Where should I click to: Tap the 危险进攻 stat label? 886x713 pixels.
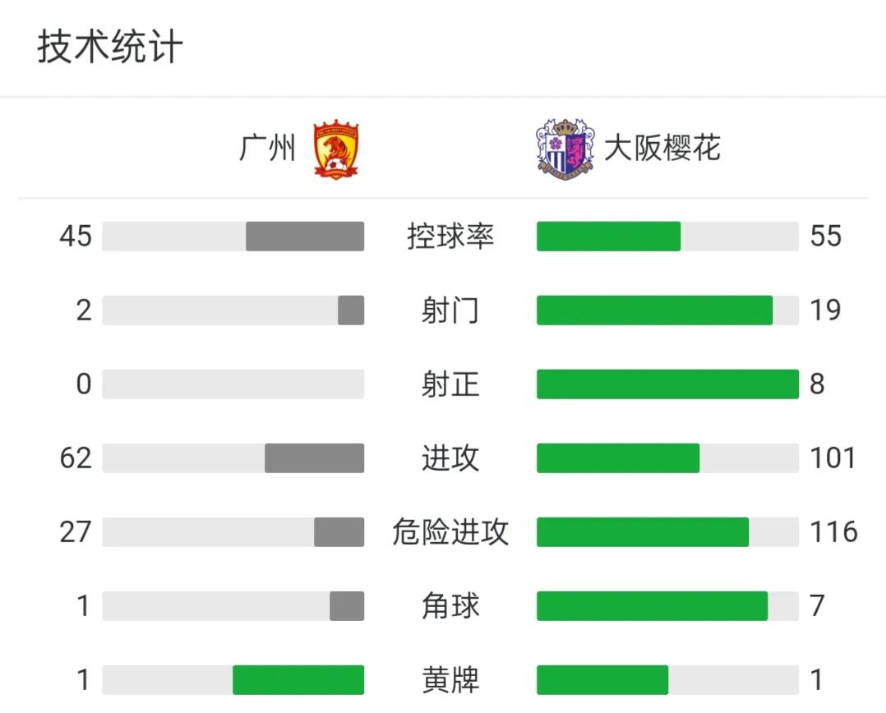point(450,532)
